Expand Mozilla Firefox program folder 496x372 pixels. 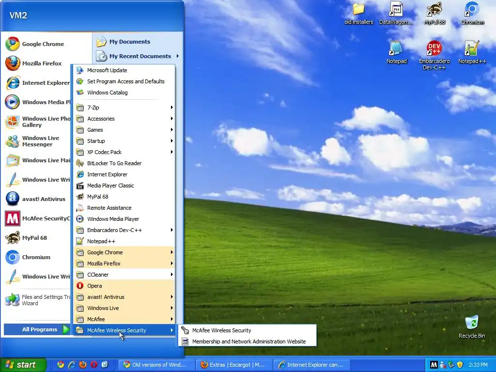124,263
